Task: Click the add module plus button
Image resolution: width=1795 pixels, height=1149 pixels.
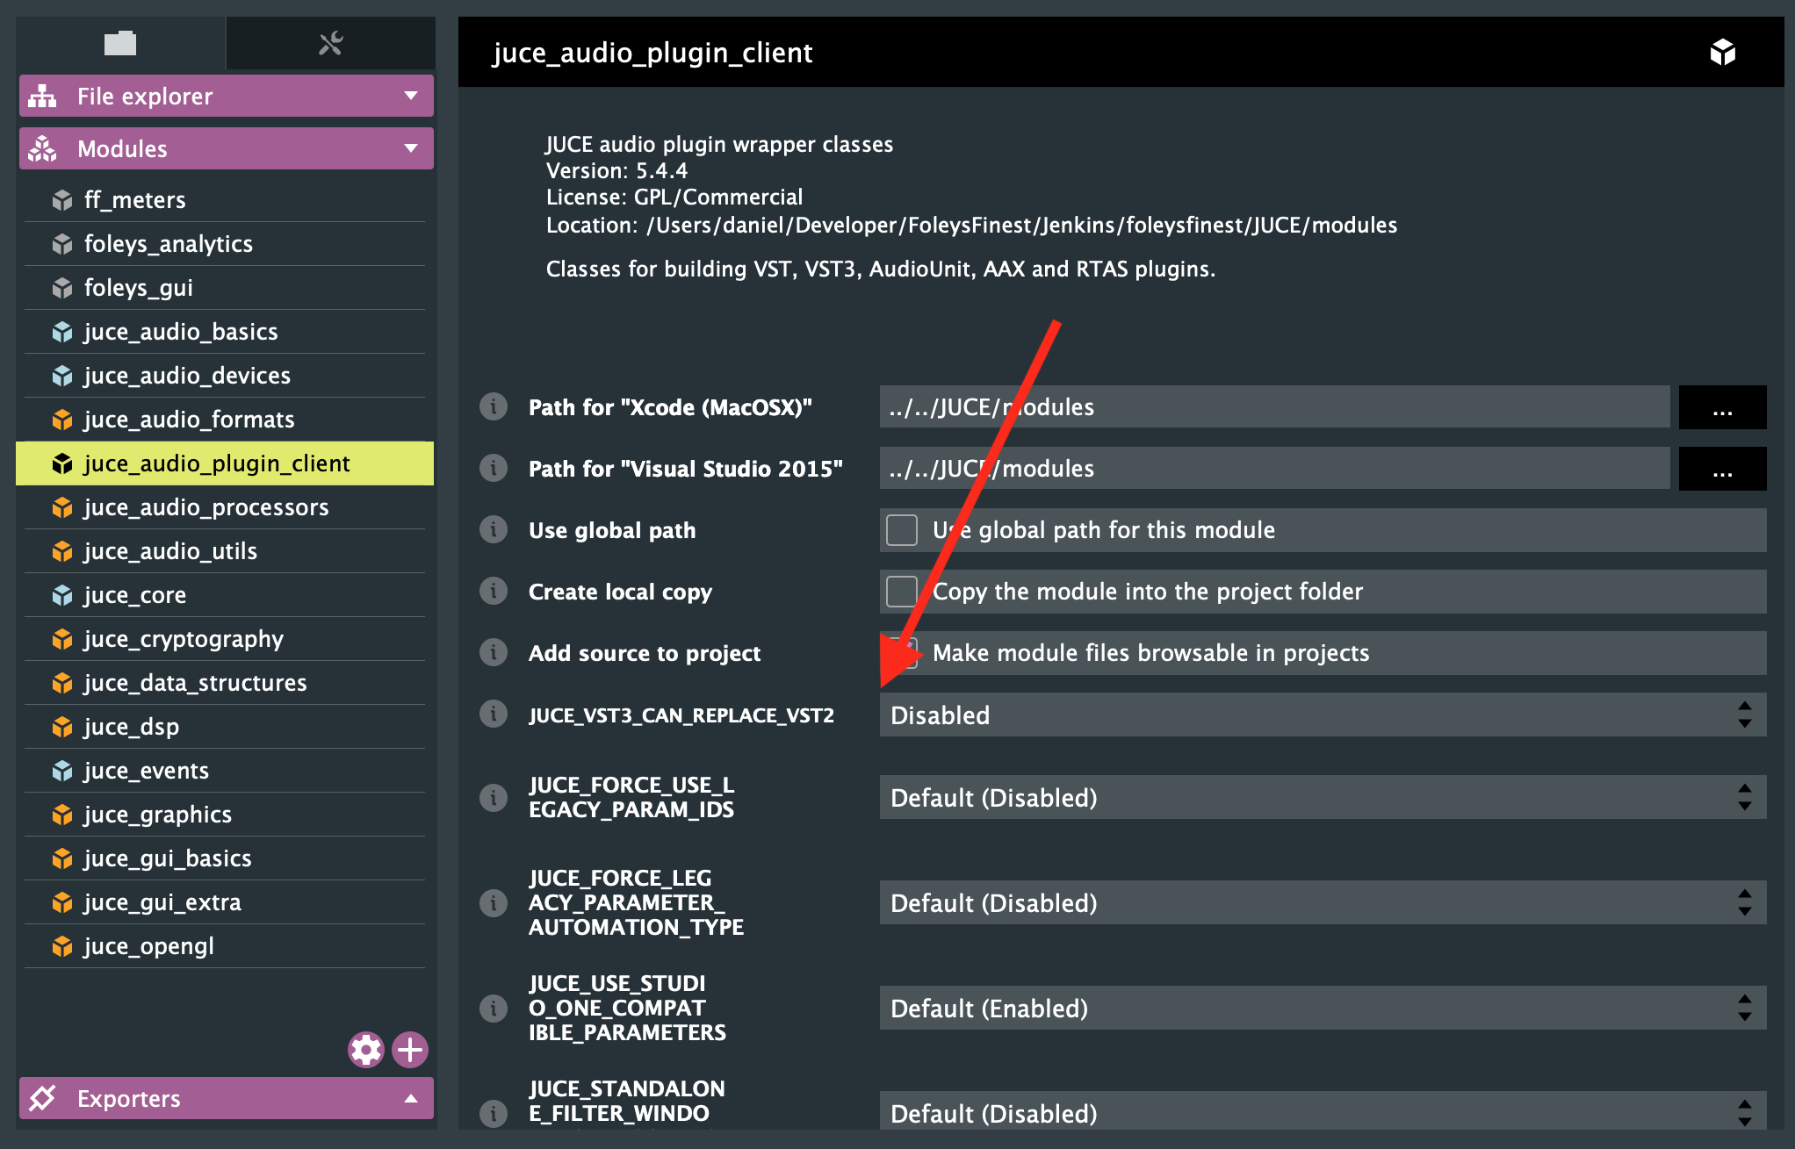Action: point(410,1049)
